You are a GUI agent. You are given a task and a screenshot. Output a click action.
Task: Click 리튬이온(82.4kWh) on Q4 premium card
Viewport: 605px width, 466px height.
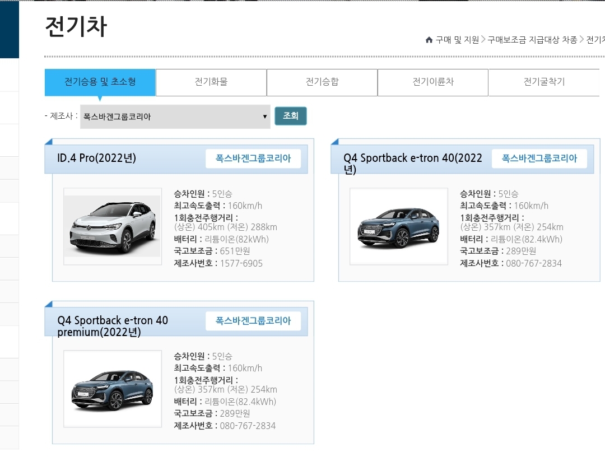pyautogui.click(x=240, y=402)
